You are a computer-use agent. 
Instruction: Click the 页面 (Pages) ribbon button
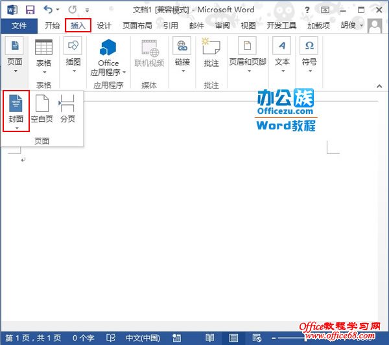tap(15, 55)
